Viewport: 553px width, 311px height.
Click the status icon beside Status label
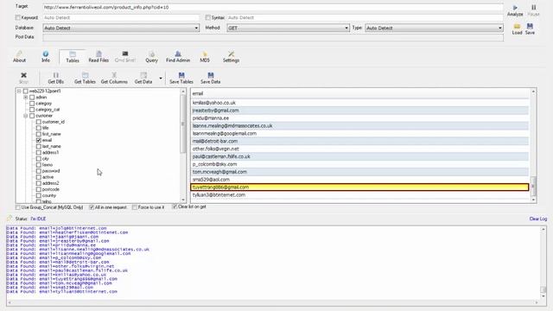(10, 219)
